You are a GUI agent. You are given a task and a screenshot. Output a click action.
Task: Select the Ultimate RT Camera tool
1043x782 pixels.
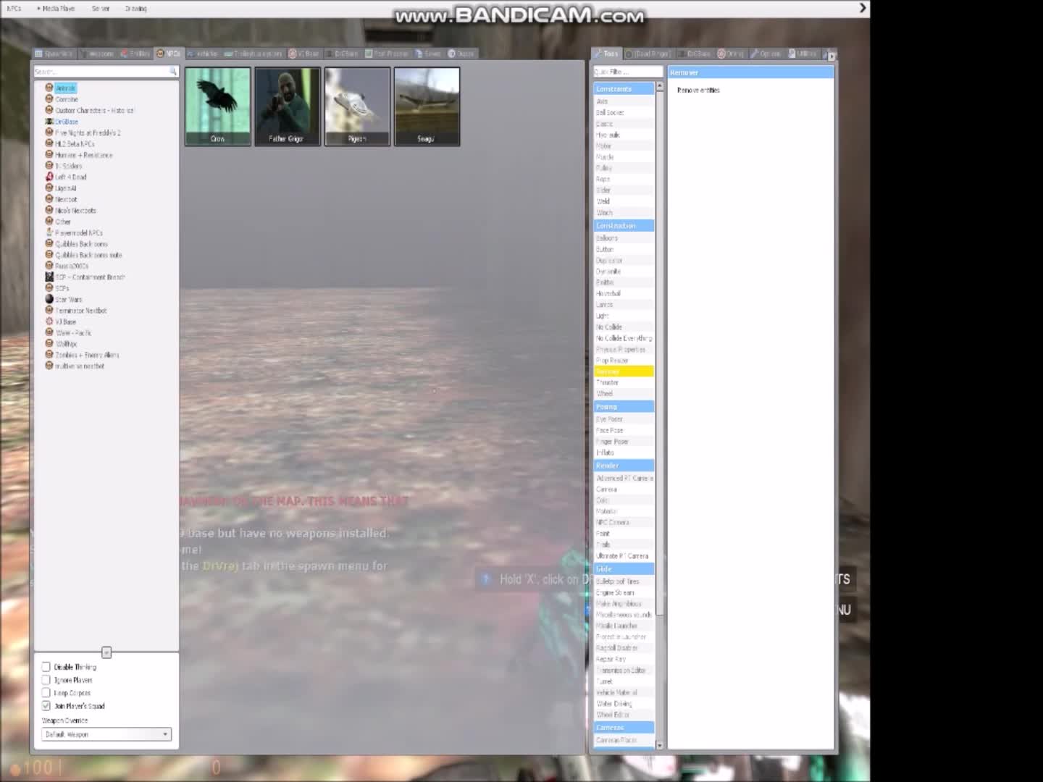point(624,556)
